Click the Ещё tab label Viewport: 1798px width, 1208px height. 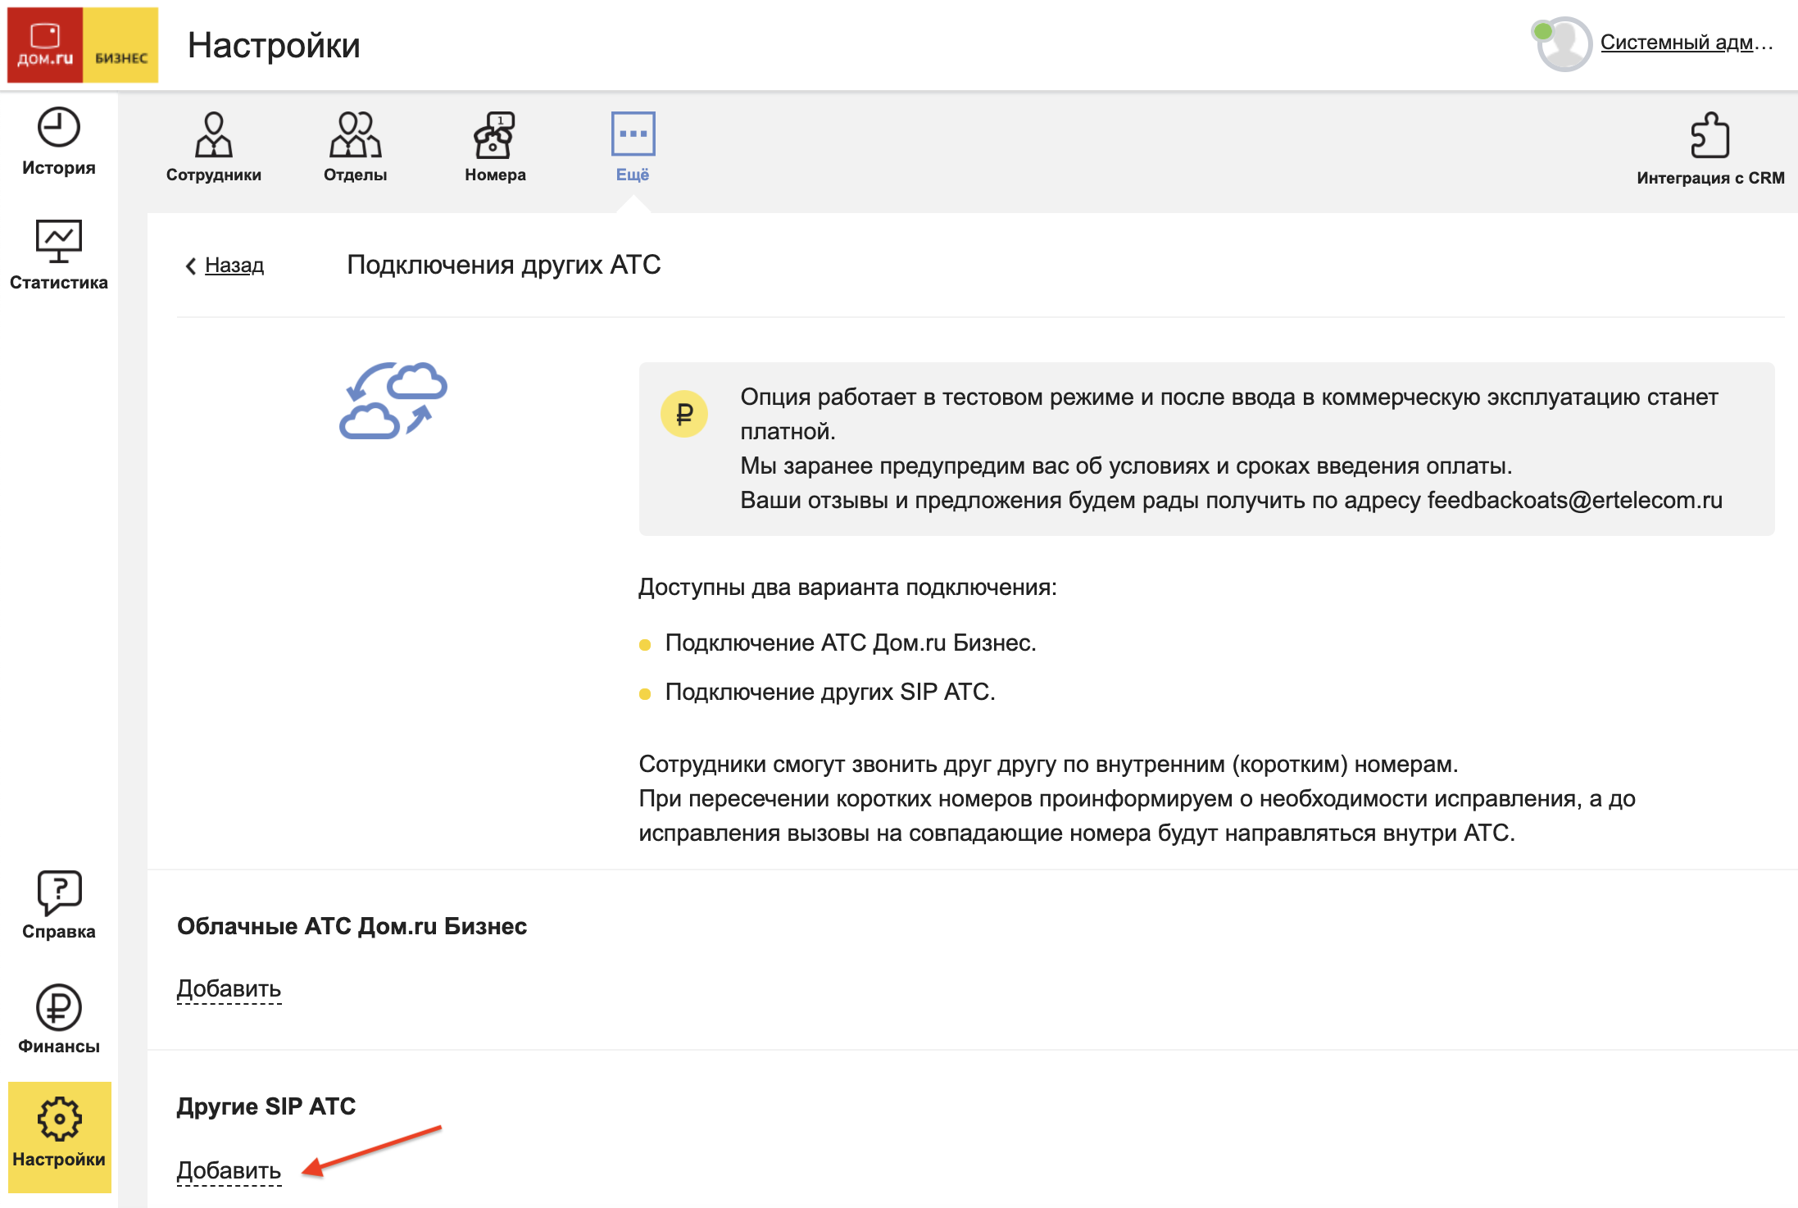point(633,175)
